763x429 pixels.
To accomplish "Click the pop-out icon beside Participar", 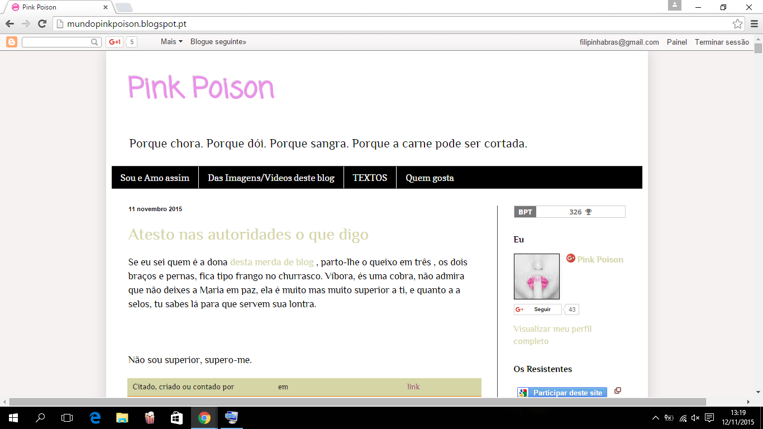I will point(617,391).
